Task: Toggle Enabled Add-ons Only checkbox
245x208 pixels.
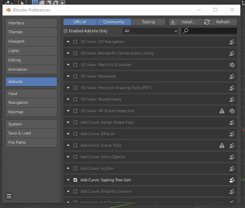Action: 66,31
